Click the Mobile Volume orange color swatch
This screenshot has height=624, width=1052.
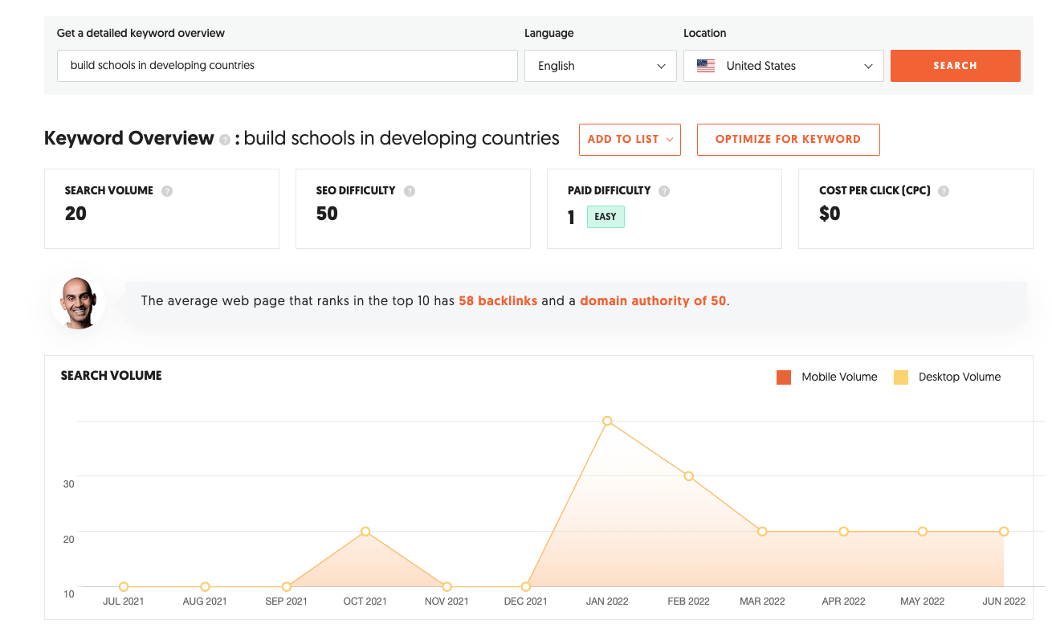point(783,376)
